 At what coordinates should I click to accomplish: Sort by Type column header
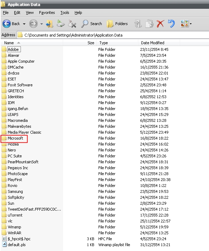117,43
